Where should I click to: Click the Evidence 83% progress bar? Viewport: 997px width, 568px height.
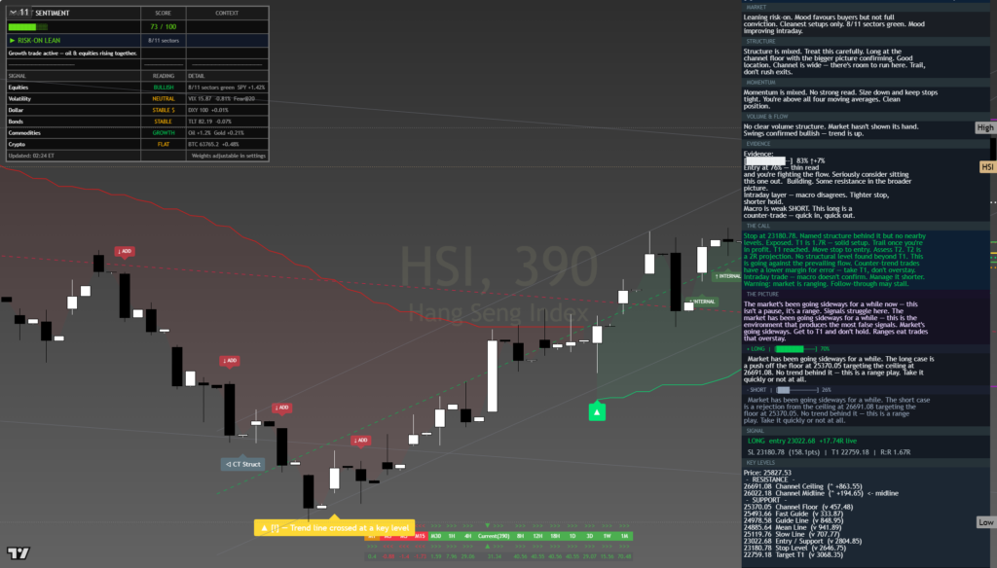pyautogui.click(x=767, y=160)
